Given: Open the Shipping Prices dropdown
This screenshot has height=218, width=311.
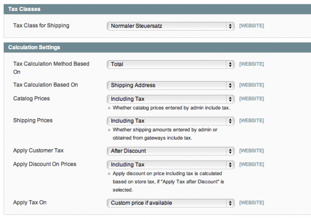Looking at the screenshot, I should pyautogui.click(x=170, y=121).
